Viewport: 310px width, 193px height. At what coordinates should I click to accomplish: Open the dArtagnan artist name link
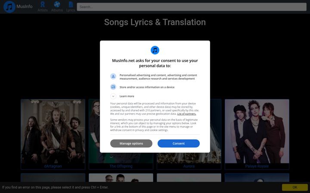point(53,166)
